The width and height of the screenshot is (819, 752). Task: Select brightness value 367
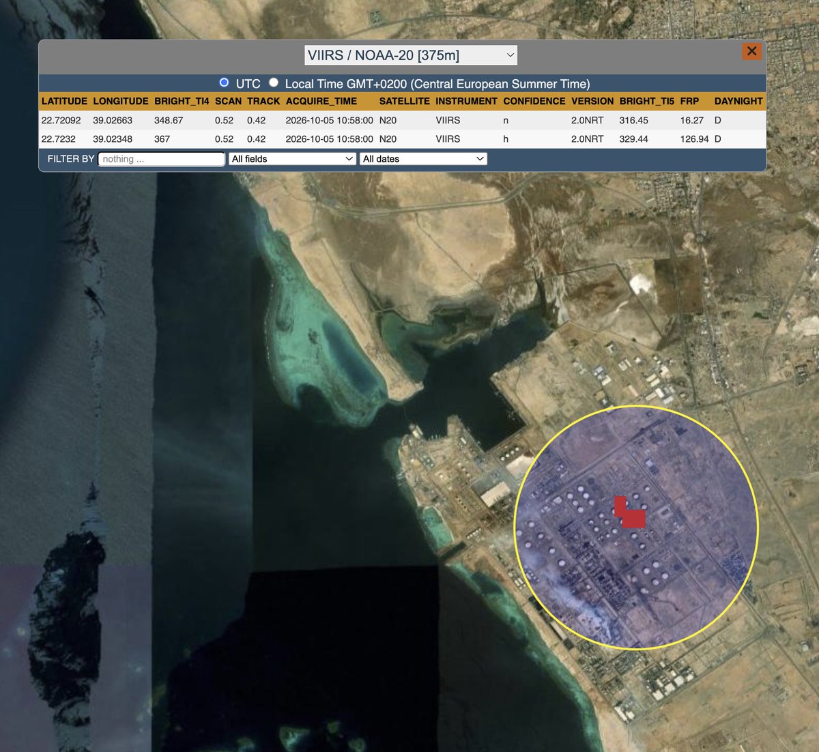click(162, 139)
